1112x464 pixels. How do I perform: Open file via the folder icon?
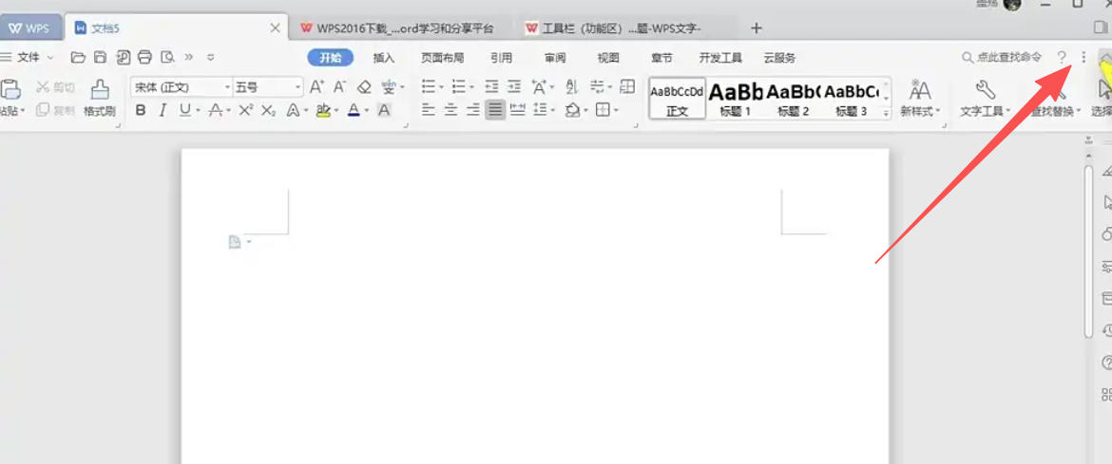pyautogui.click(x=78, y=57)
